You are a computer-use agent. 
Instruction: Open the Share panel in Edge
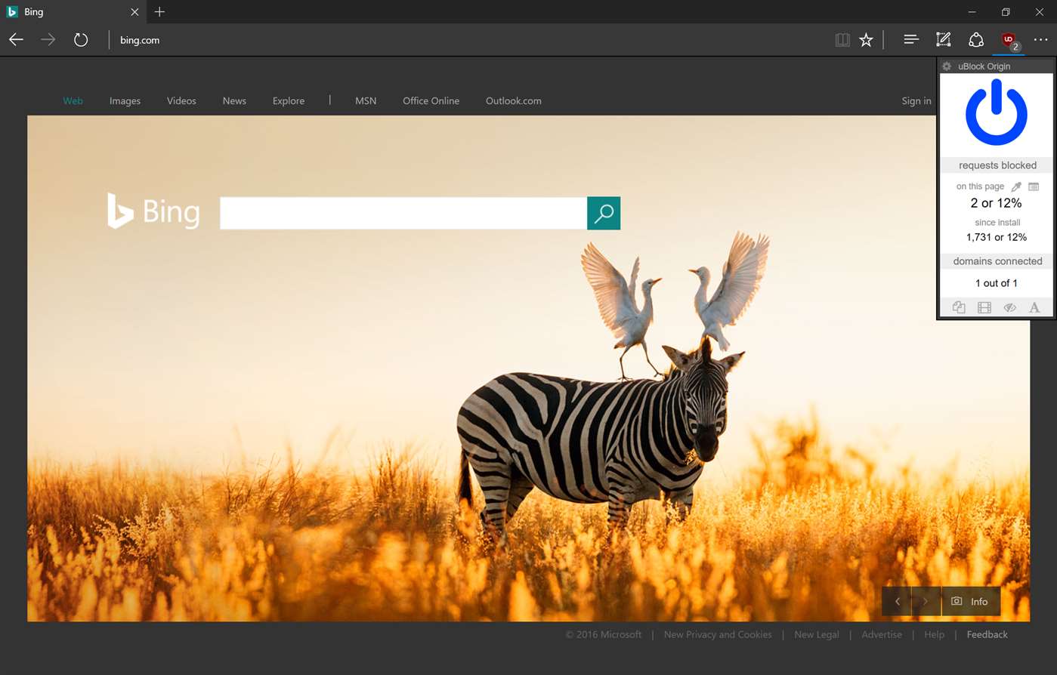click(x=976, y=39)
